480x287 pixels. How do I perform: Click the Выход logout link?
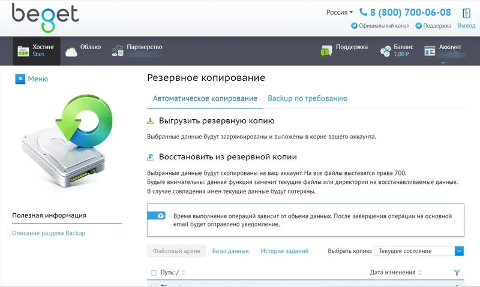pos(466,26)
